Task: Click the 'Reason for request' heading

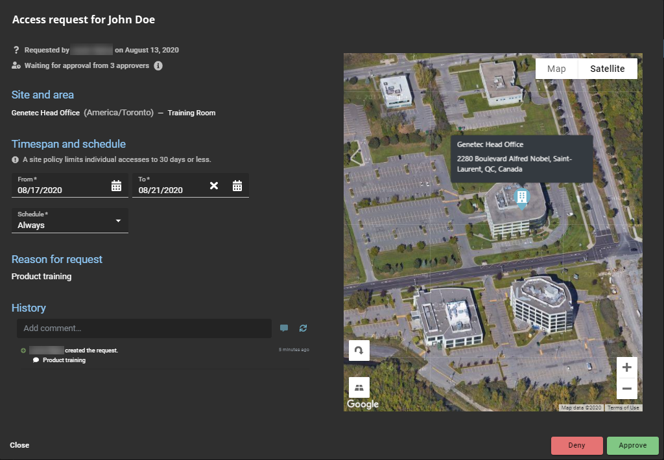Action: click(57, 259)
